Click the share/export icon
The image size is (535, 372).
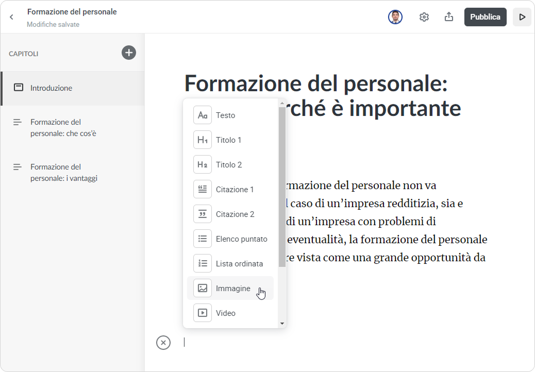pyautogui.click(x=449, y=17)
